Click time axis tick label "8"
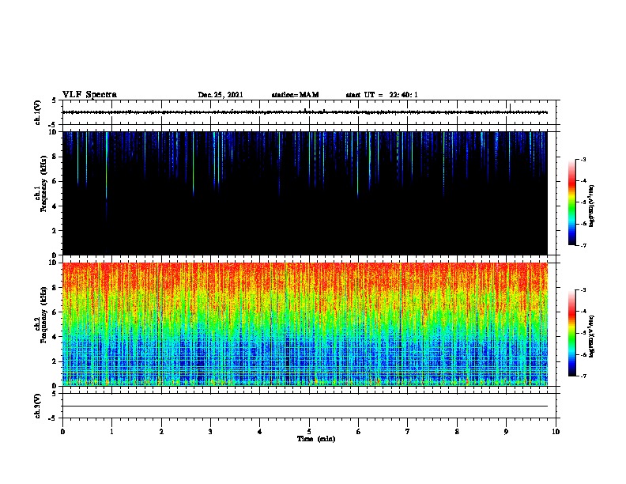 (457, 432)
